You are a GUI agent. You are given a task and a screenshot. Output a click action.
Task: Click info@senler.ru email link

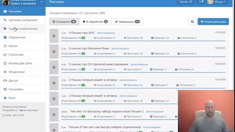click(10, 110)
